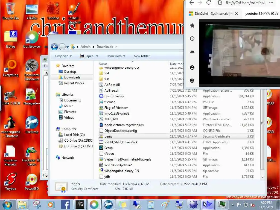Open the Organize dropdown menu
Screen dimensions: 280x210
click(63, 56)
